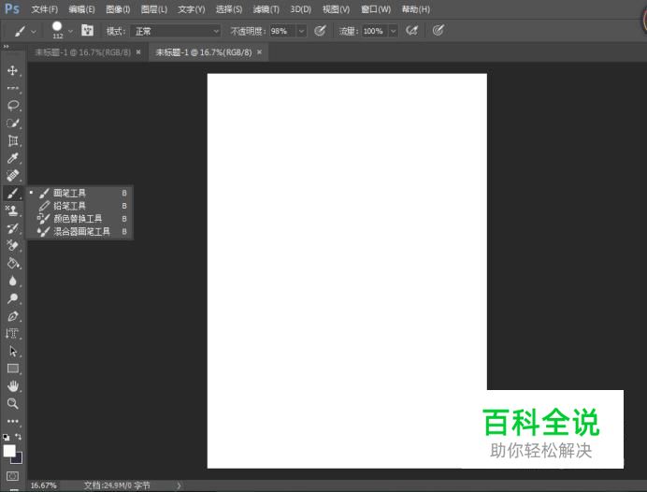This screenshot has width=647, height=492.
Task: Click the opacity field showing 98%
Action: [x=282, y=31]
